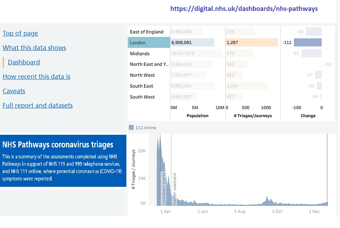
Task: Click South West population value 5,605,997
Action: point(182,97)
